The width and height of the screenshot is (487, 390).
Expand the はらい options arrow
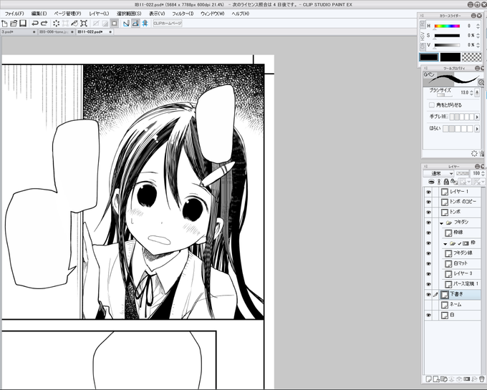477,128
